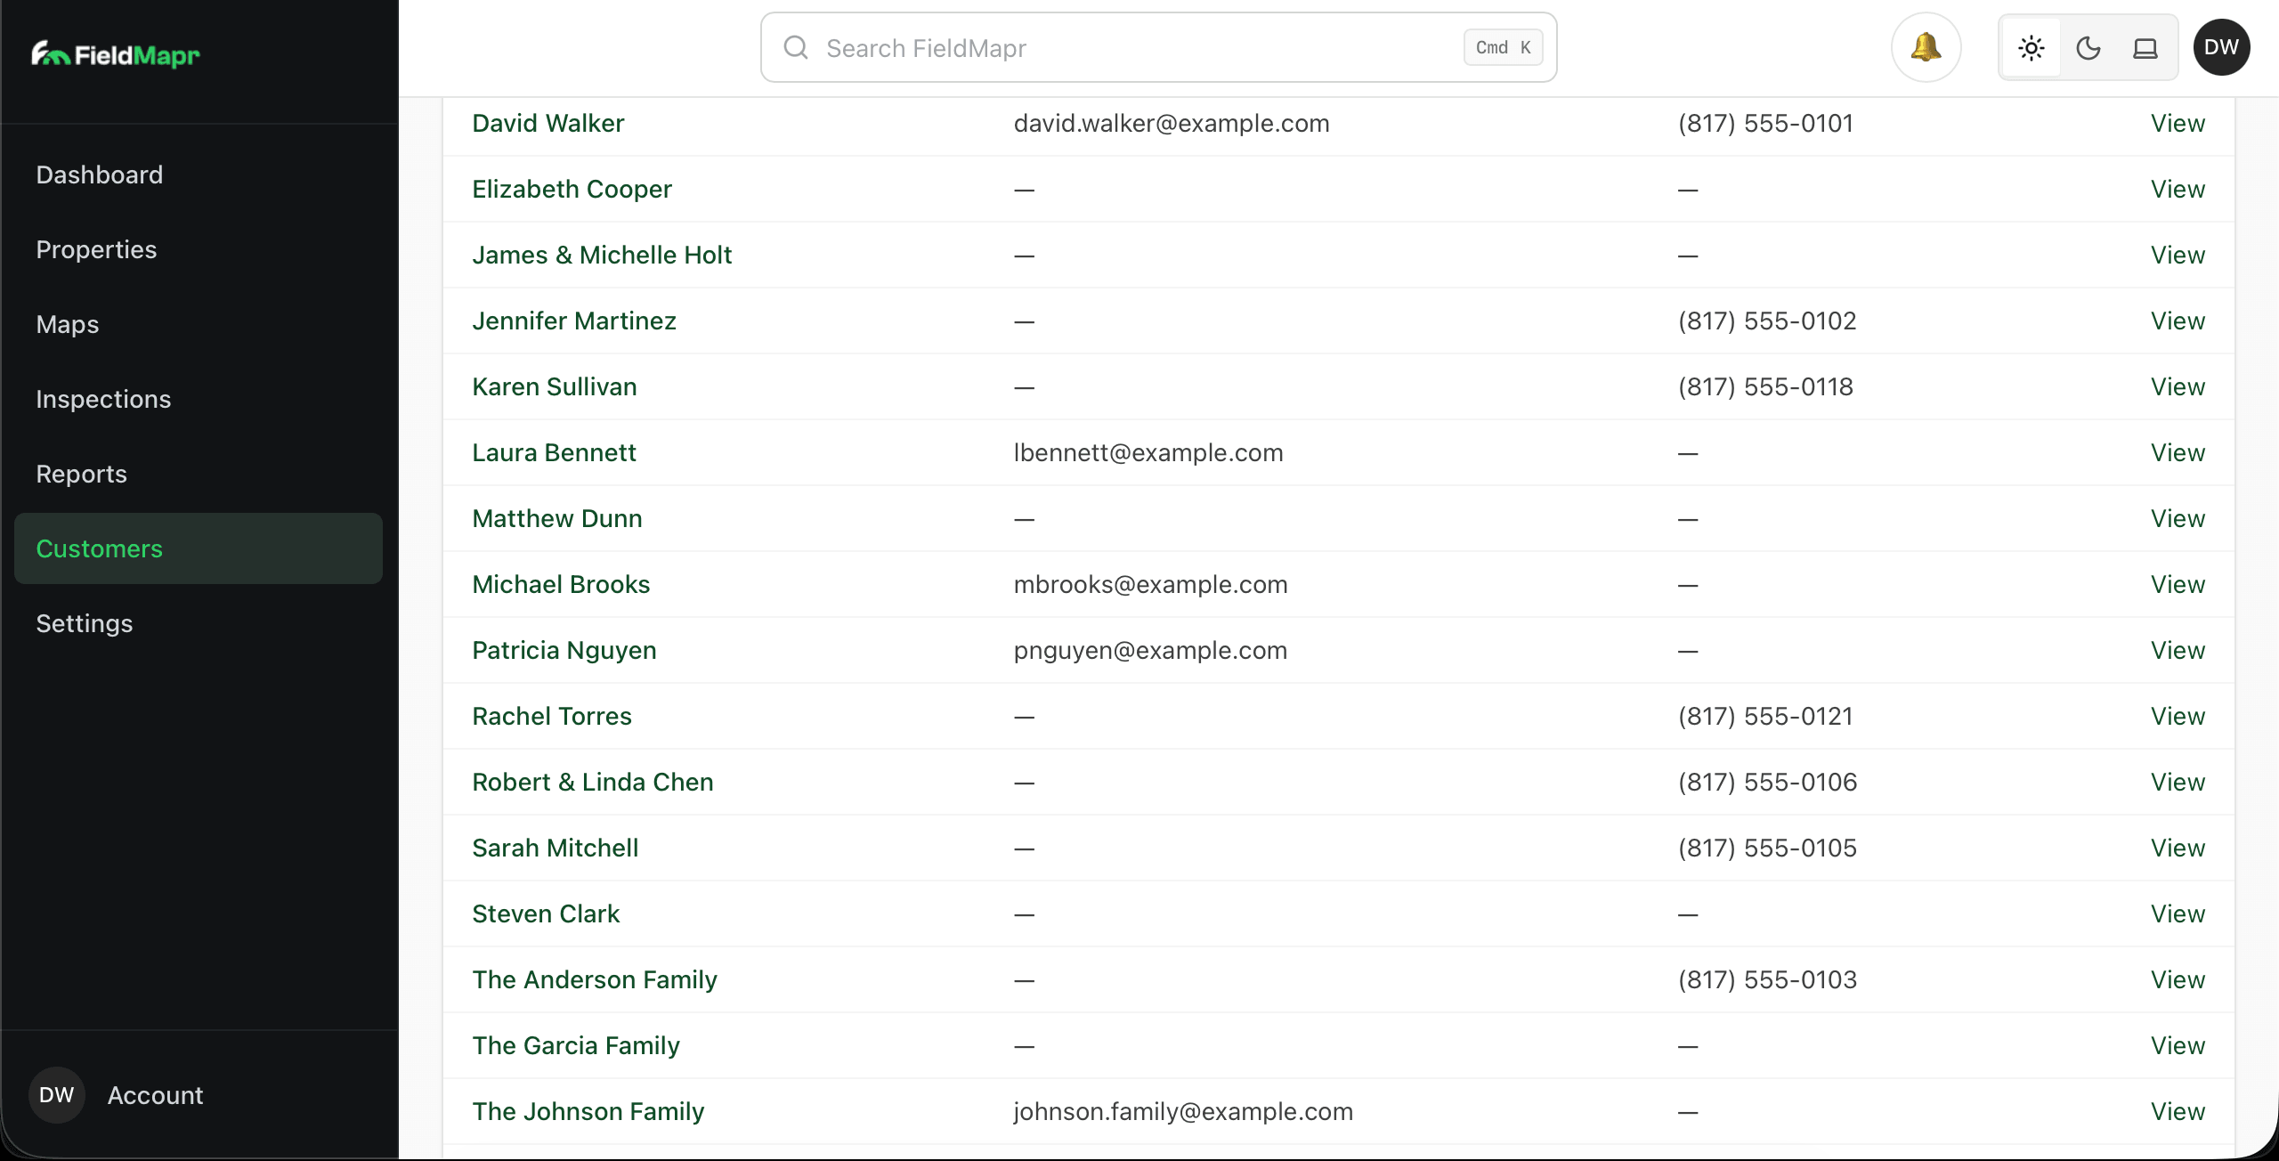The image size is (2279, 1161).
Task: Click View for The Garcia Family
Action: [2178, 1045]
